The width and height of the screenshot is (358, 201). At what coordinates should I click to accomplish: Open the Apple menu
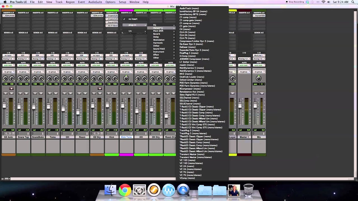[5, 2]
